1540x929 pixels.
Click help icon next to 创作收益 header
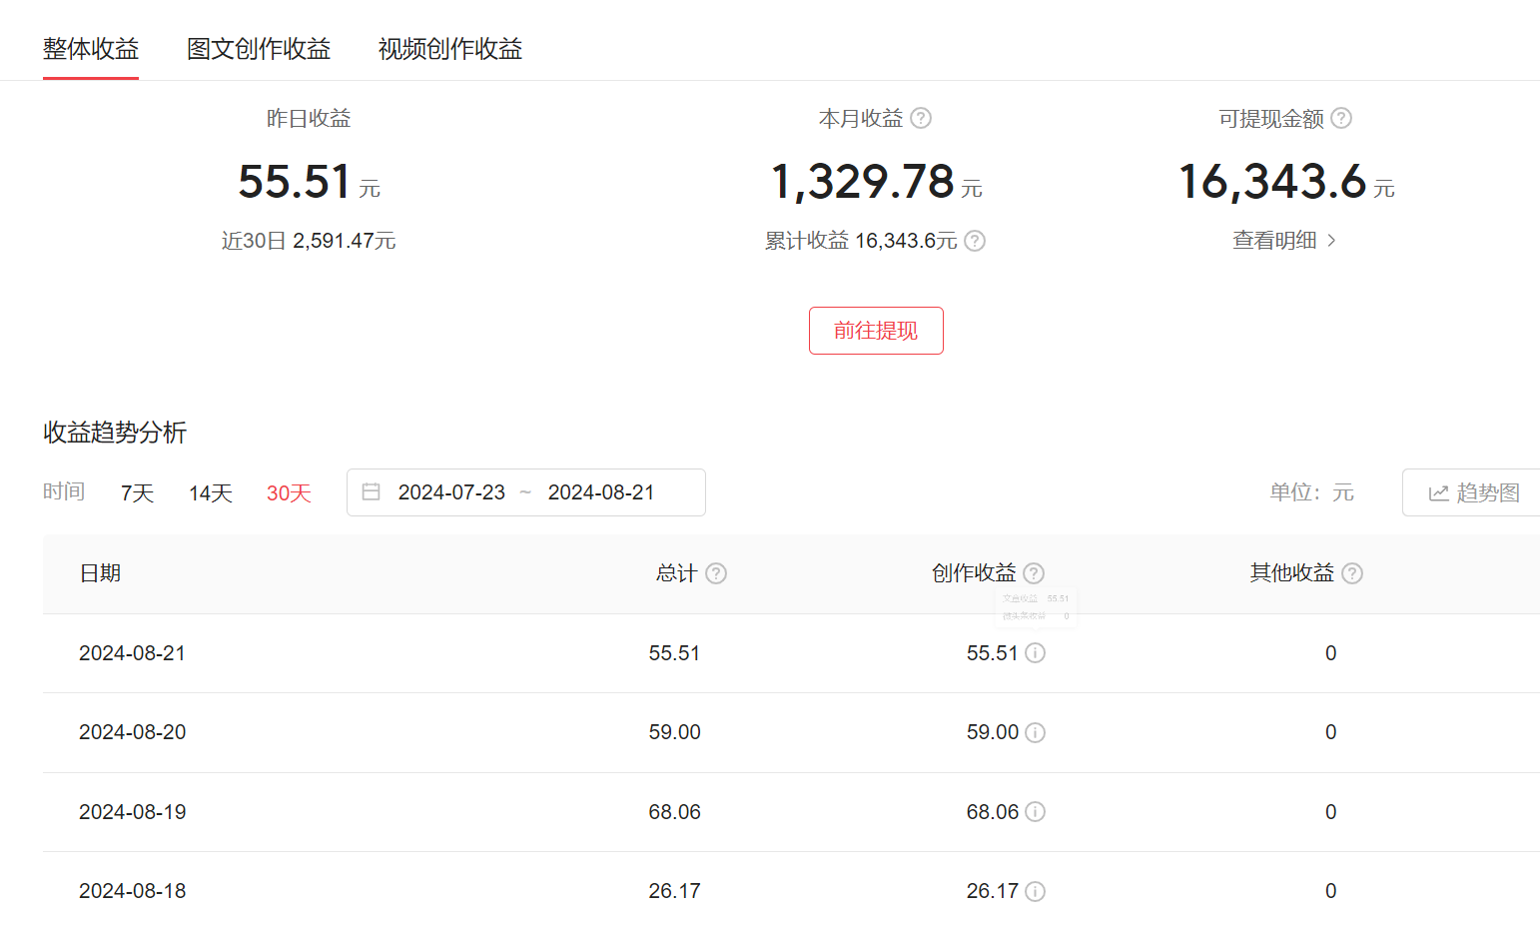coord(1034,573)
